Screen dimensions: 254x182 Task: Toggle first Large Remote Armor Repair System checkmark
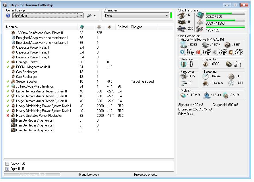tap(8, 91)
